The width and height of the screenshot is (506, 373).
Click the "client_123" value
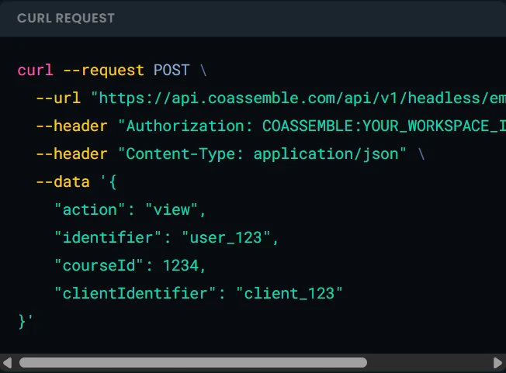(x=289, y=293)
